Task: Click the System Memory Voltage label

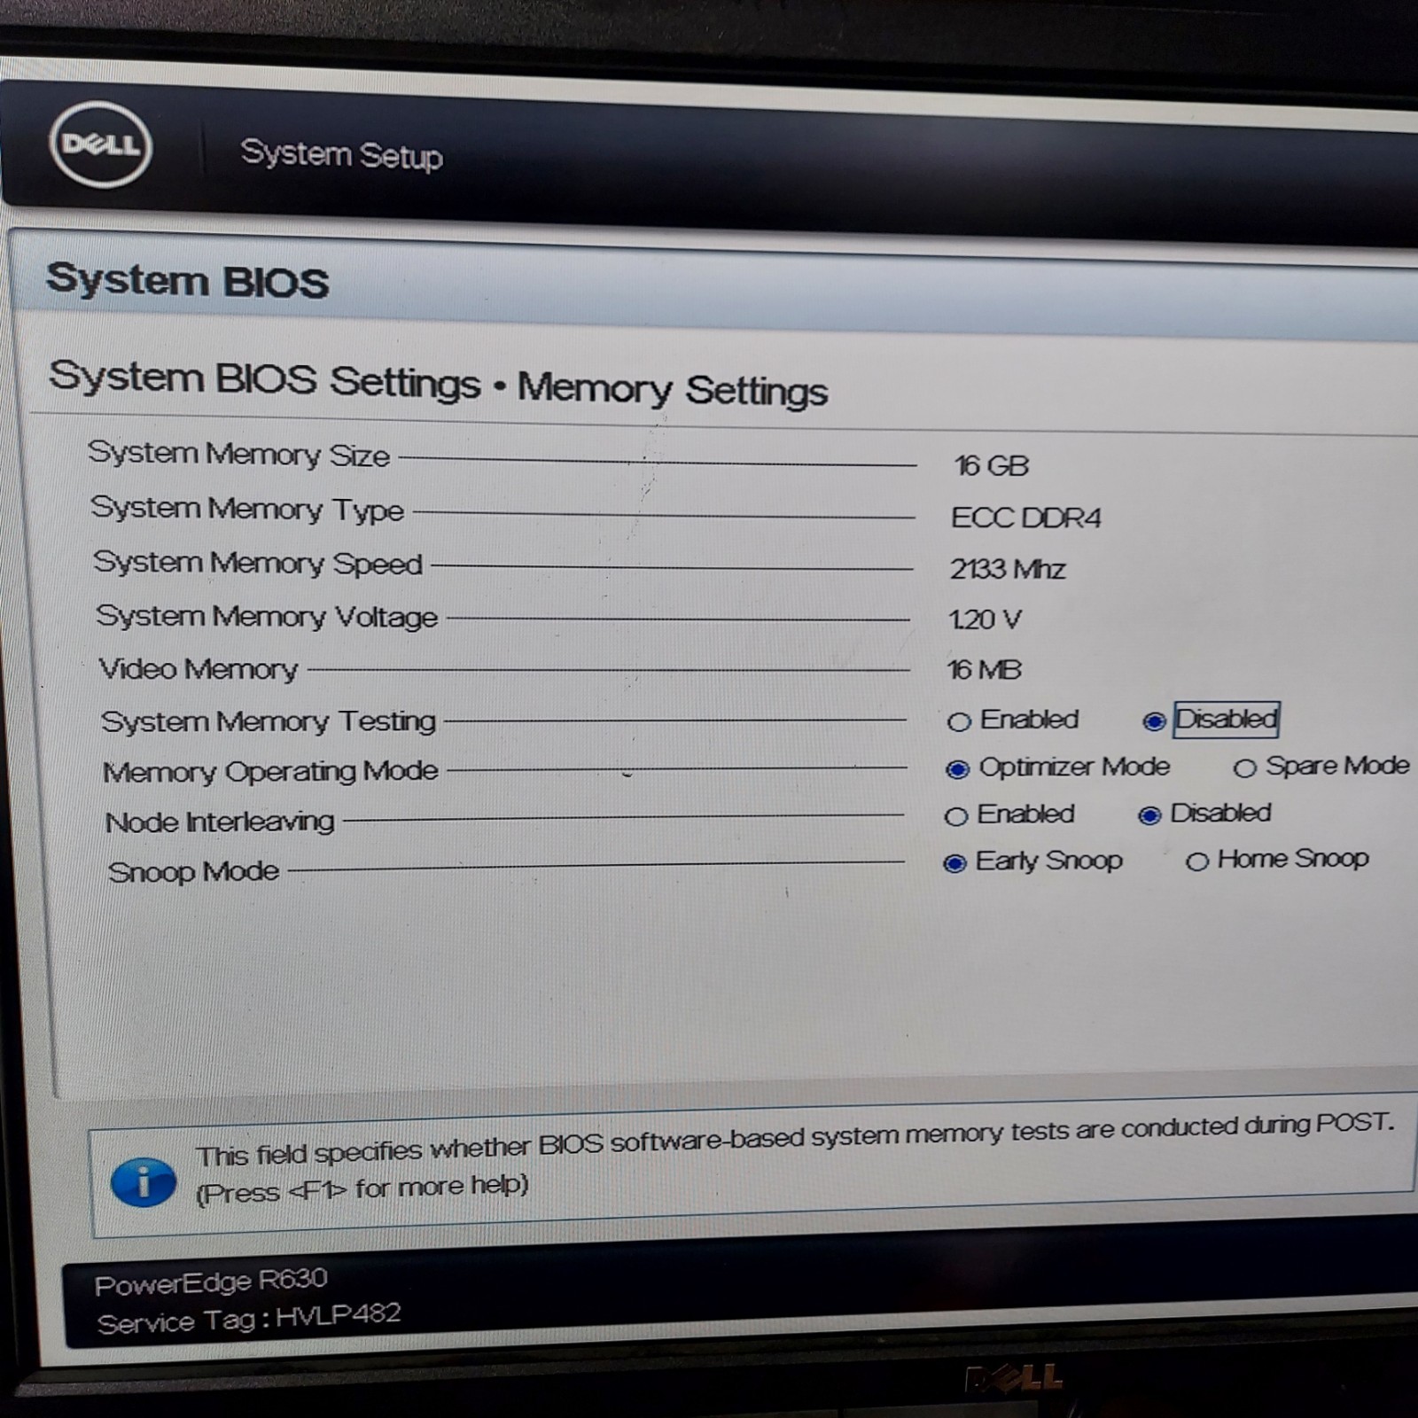Action: [x=266, y=616]
